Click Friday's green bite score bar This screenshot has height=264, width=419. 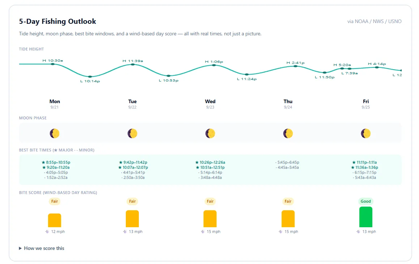(x=366, y=217)
